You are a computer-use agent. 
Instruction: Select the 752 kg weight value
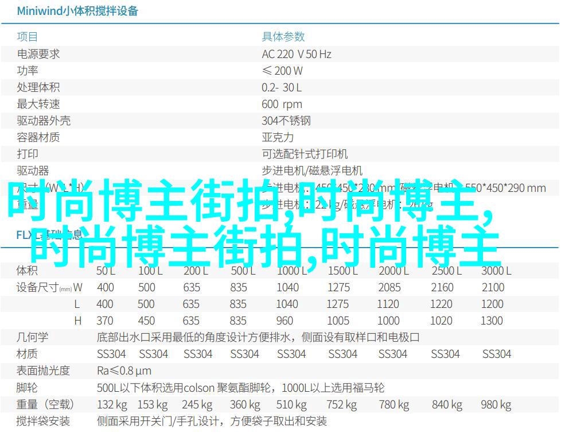click(x=342, y=404)
